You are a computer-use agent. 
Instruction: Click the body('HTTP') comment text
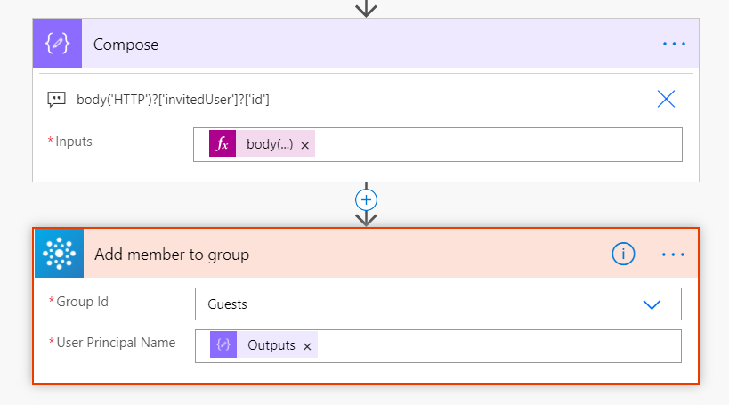click(x=173, y=100)
